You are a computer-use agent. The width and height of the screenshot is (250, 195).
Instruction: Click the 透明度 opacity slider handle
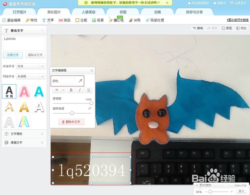[x=91, y=103]
